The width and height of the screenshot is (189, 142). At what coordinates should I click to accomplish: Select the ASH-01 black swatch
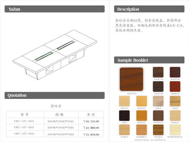124,116
